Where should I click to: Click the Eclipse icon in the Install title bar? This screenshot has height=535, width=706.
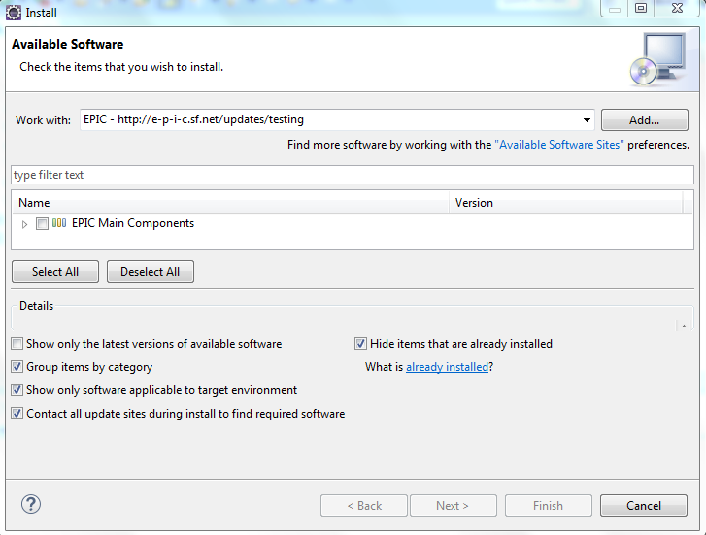coord(13,13)
